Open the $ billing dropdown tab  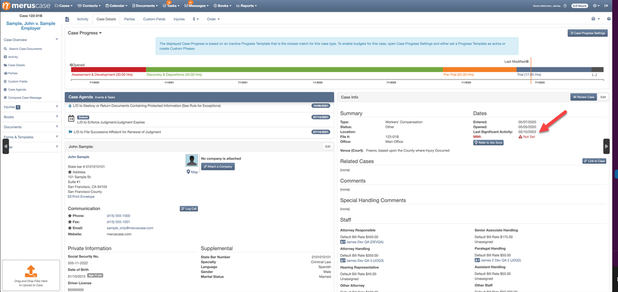pyautogui.click(x=196, y=19)
